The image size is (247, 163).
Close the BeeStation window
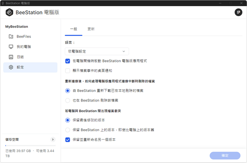241,3
